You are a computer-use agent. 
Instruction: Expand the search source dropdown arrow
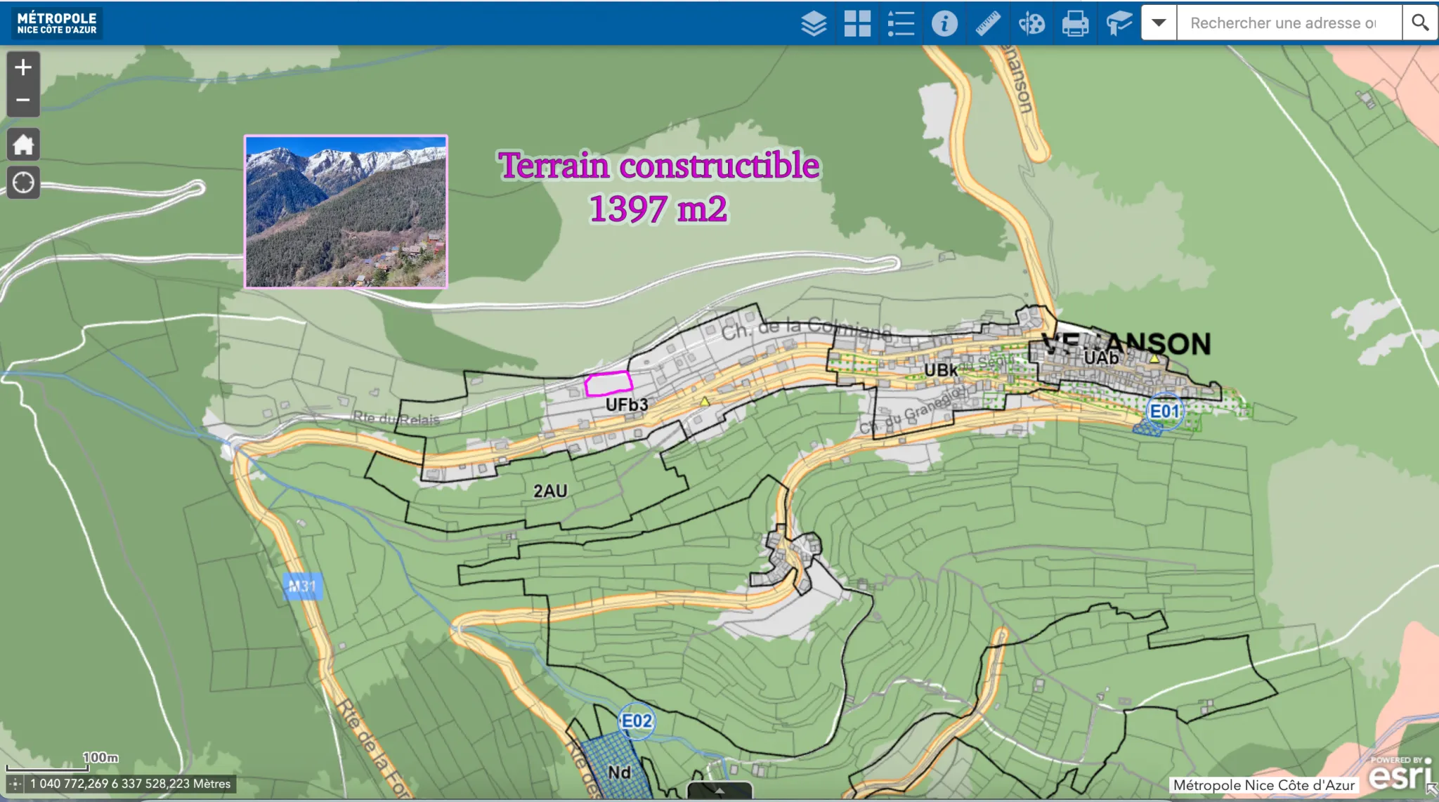[1159, 22]
